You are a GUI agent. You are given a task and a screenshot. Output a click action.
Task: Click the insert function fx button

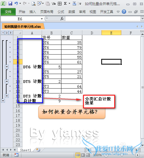point(62,19)
